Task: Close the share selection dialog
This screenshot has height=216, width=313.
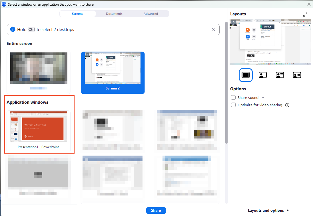Action: coord(309,4)
